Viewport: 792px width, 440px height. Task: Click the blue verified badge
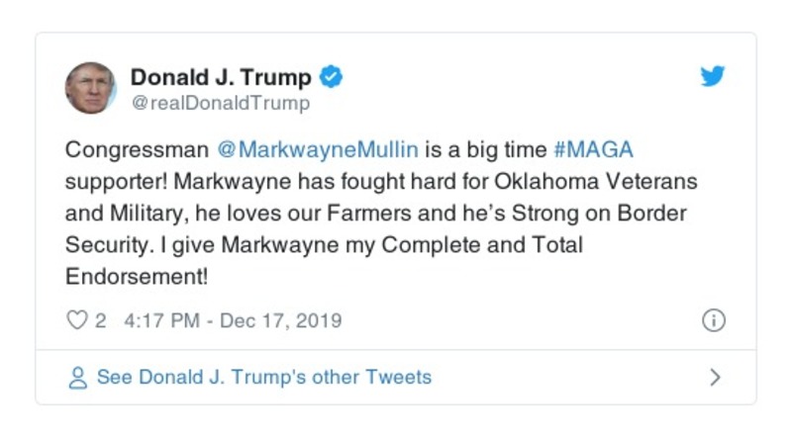[333, 77]
